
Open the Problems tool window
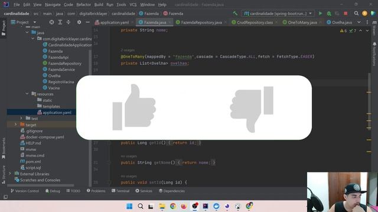[96, 191]
